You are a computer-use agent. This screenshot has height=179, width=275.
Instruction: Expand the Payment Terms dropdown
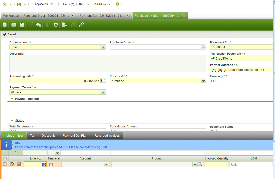click(103, 92)
